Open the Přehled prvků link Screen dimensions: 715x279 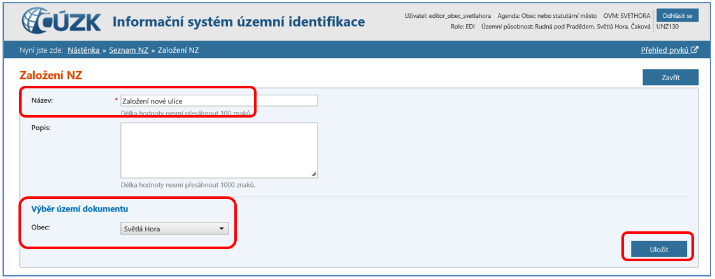665,50
